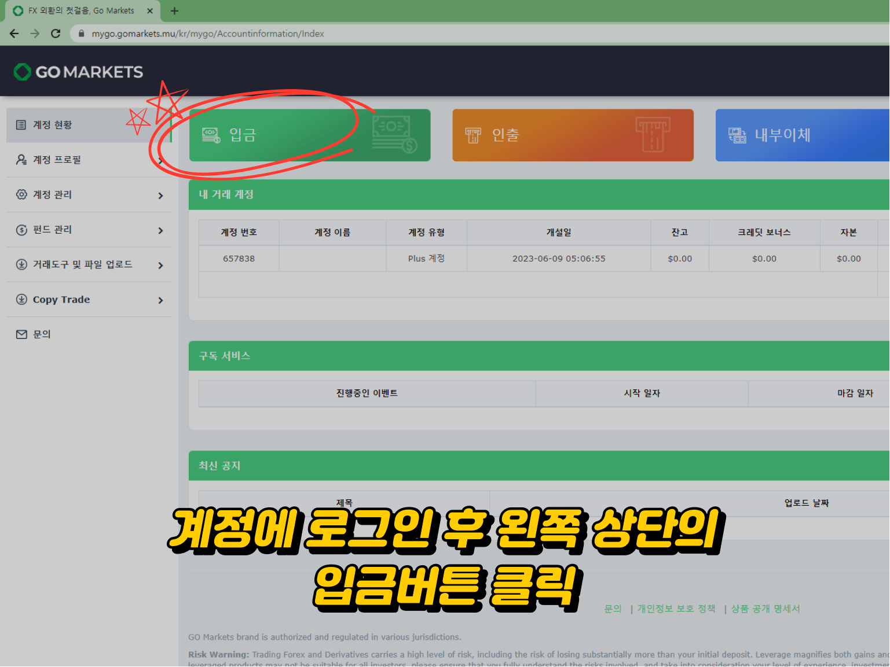Reload the current page
Screen dimensions: 890x667
pyautogui.click(x=56, y=34)
